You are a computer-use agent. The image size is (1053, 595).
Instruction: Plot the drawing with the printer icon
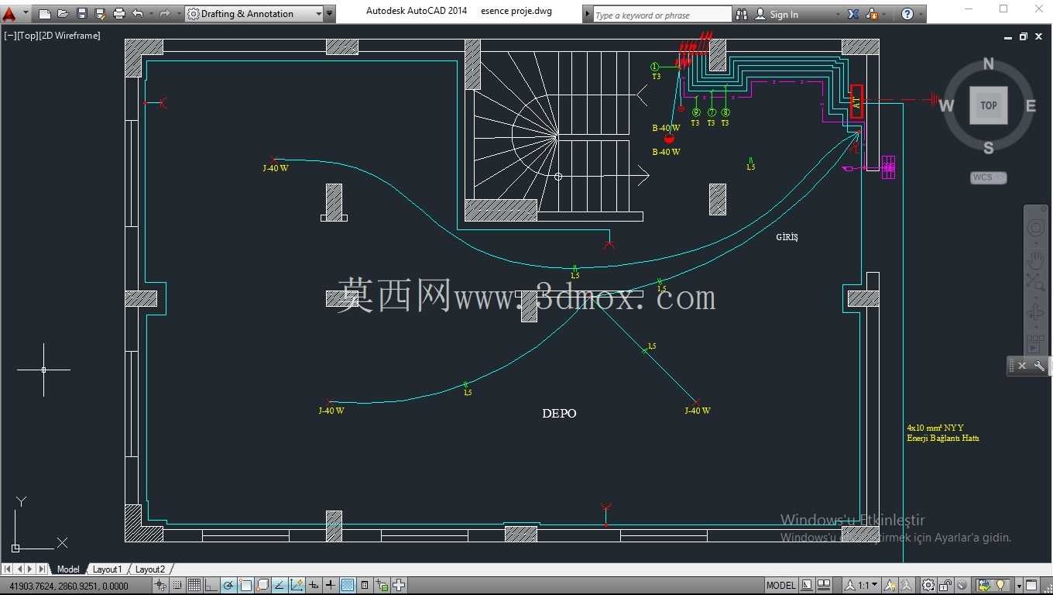click(x=119, y=14)
